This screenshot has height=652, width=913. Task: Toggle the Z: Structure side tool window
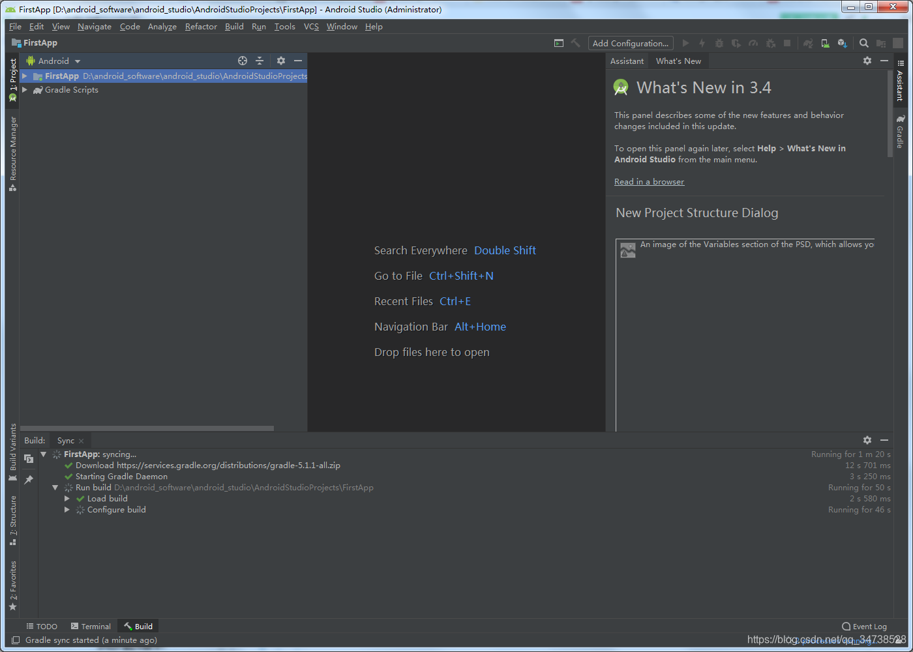tap(13, 520)
